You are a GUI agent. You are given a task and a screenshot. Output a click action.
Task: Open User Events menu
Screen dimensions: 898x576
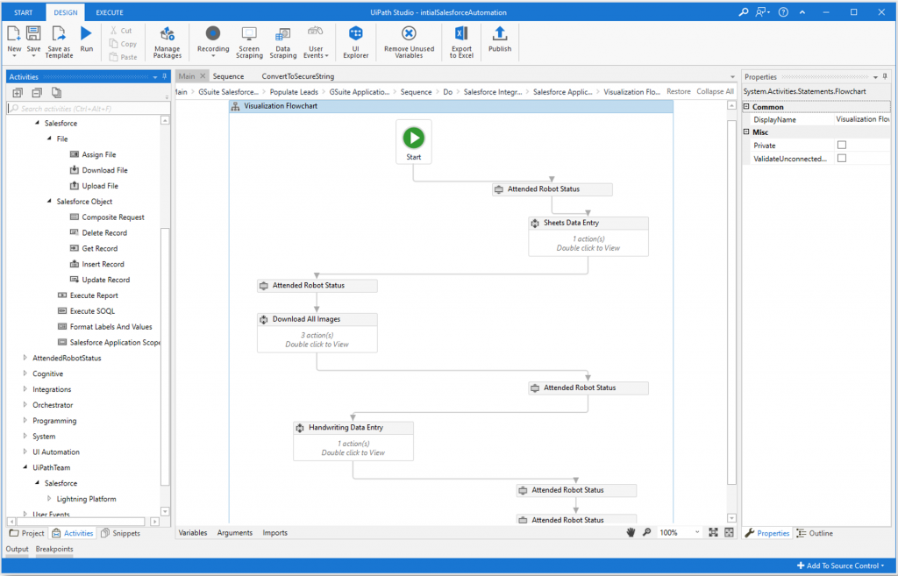316,42
